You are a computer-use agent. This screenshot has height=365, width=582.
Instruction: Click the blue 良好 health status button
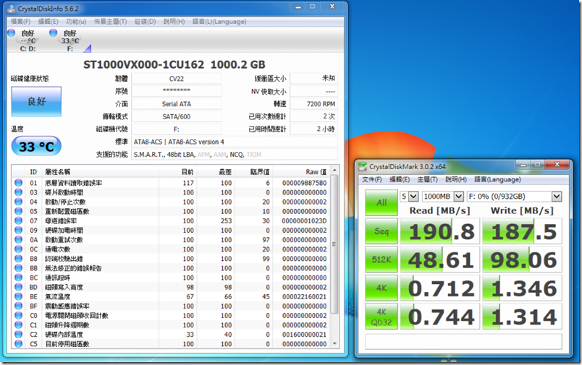coord(36,101)
